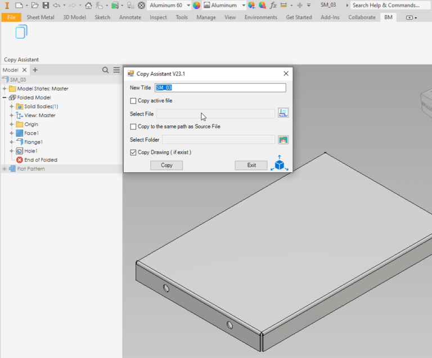
Task: Click the measure ruler icon in toolbar
Action: (283, 5)
